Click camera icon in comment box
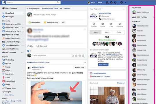 tap(76, 56)
